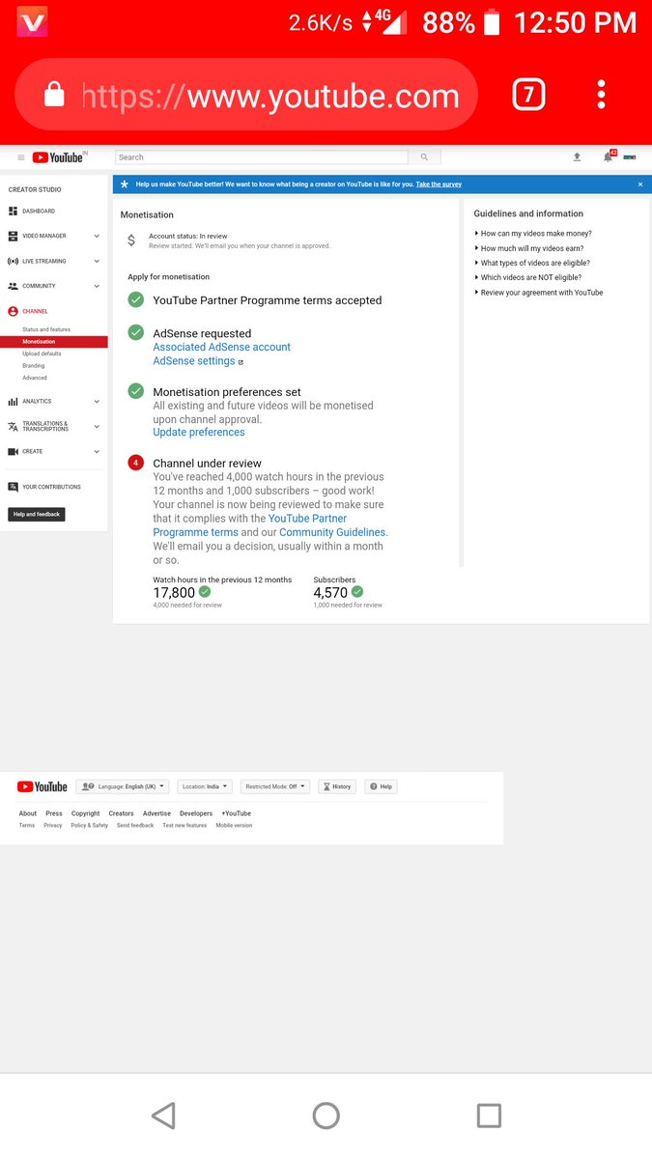Click the dollar account status icon
Image resolution: width=652 pixels, height=1159 pixels.
click(x=131, y=240)
